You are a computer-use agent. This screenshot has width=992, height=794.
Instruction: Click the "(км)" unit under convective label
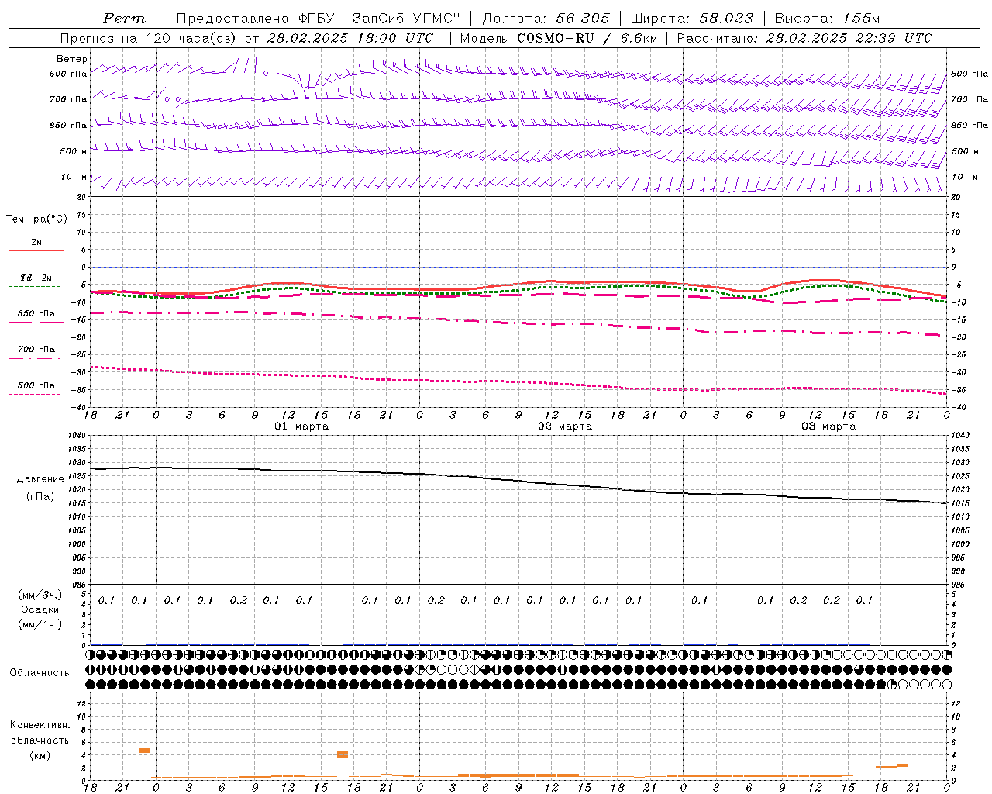[40, 755]
